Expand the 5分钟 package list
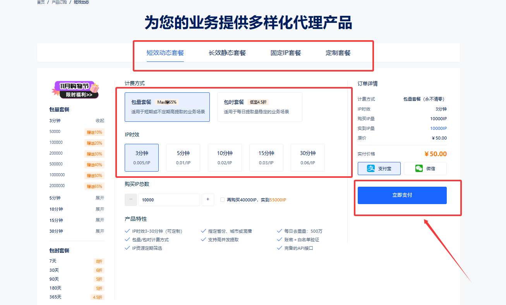The width and height of the screenshot is (506, 305). (x=100, y=198)
